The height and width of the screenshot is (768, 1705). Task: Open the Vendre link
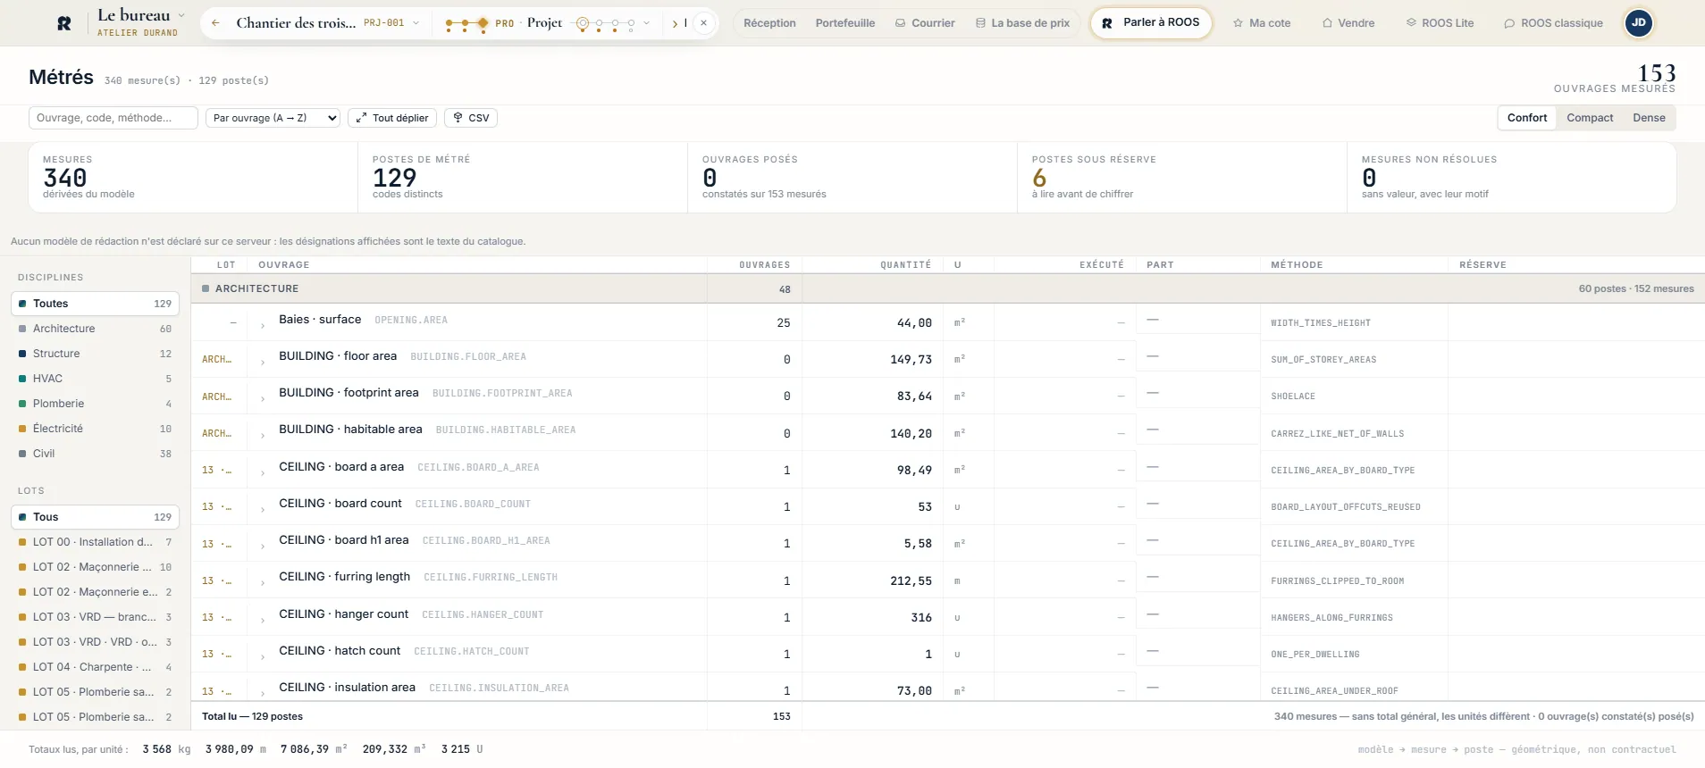1348,23
